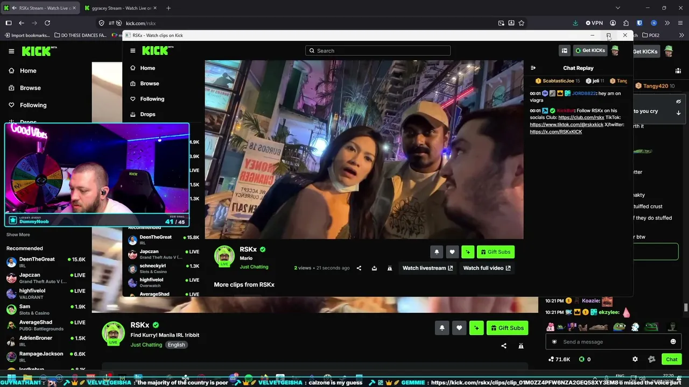689x387 pixels.
Task: Open the Just Chatting category link under clip
Action: [x=254, y=267]
